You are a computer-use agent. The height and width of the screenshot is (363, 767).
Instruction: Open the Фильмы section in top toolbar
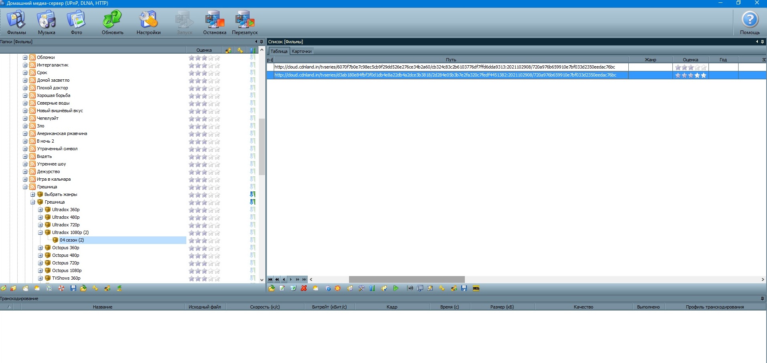16,23
